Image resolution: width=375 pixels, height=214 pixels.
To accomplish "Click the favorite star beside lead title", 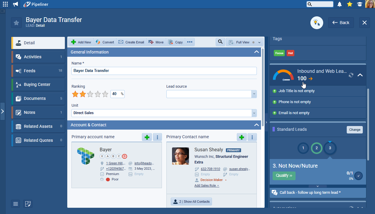I will click(x=16, y=23).
